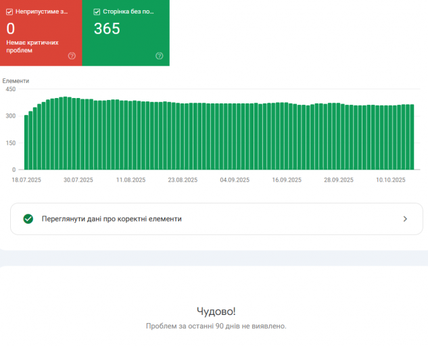The width and height of the screenshot is (428, 346).
Task: Uncheck the Сторінка без по... checkbox
Action: pos(97,11)
